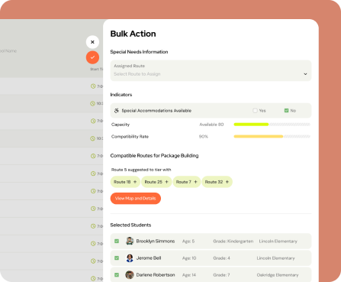Click the 90% compatibility value

[x=204, y=137]
